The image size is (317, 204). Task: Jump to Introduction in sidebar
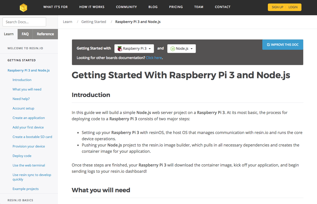pos(22,80)
